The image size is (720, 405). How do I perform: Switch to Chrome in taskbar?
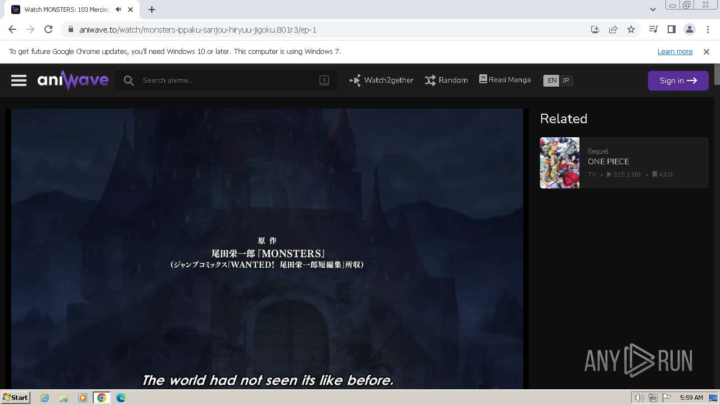click(102, 398)
